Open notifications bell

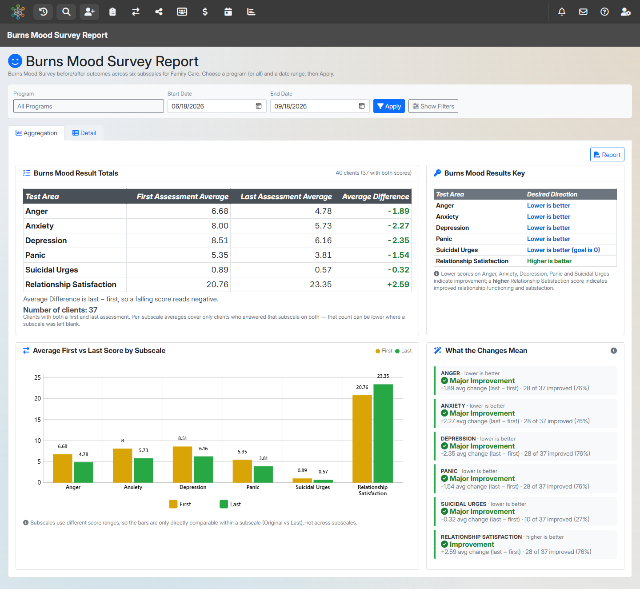(x=562, y=12)
